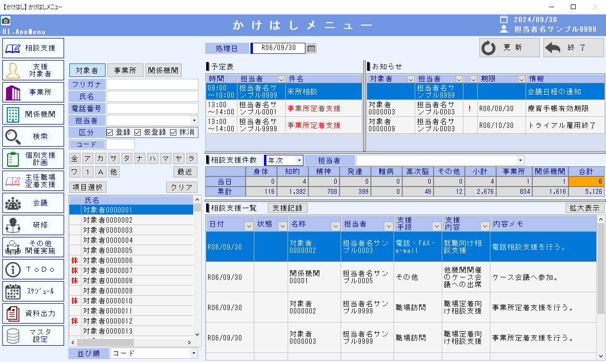Select the 09:00～10:00 来所相談 schedule row

pyautogui.click(x=284, y=91)
